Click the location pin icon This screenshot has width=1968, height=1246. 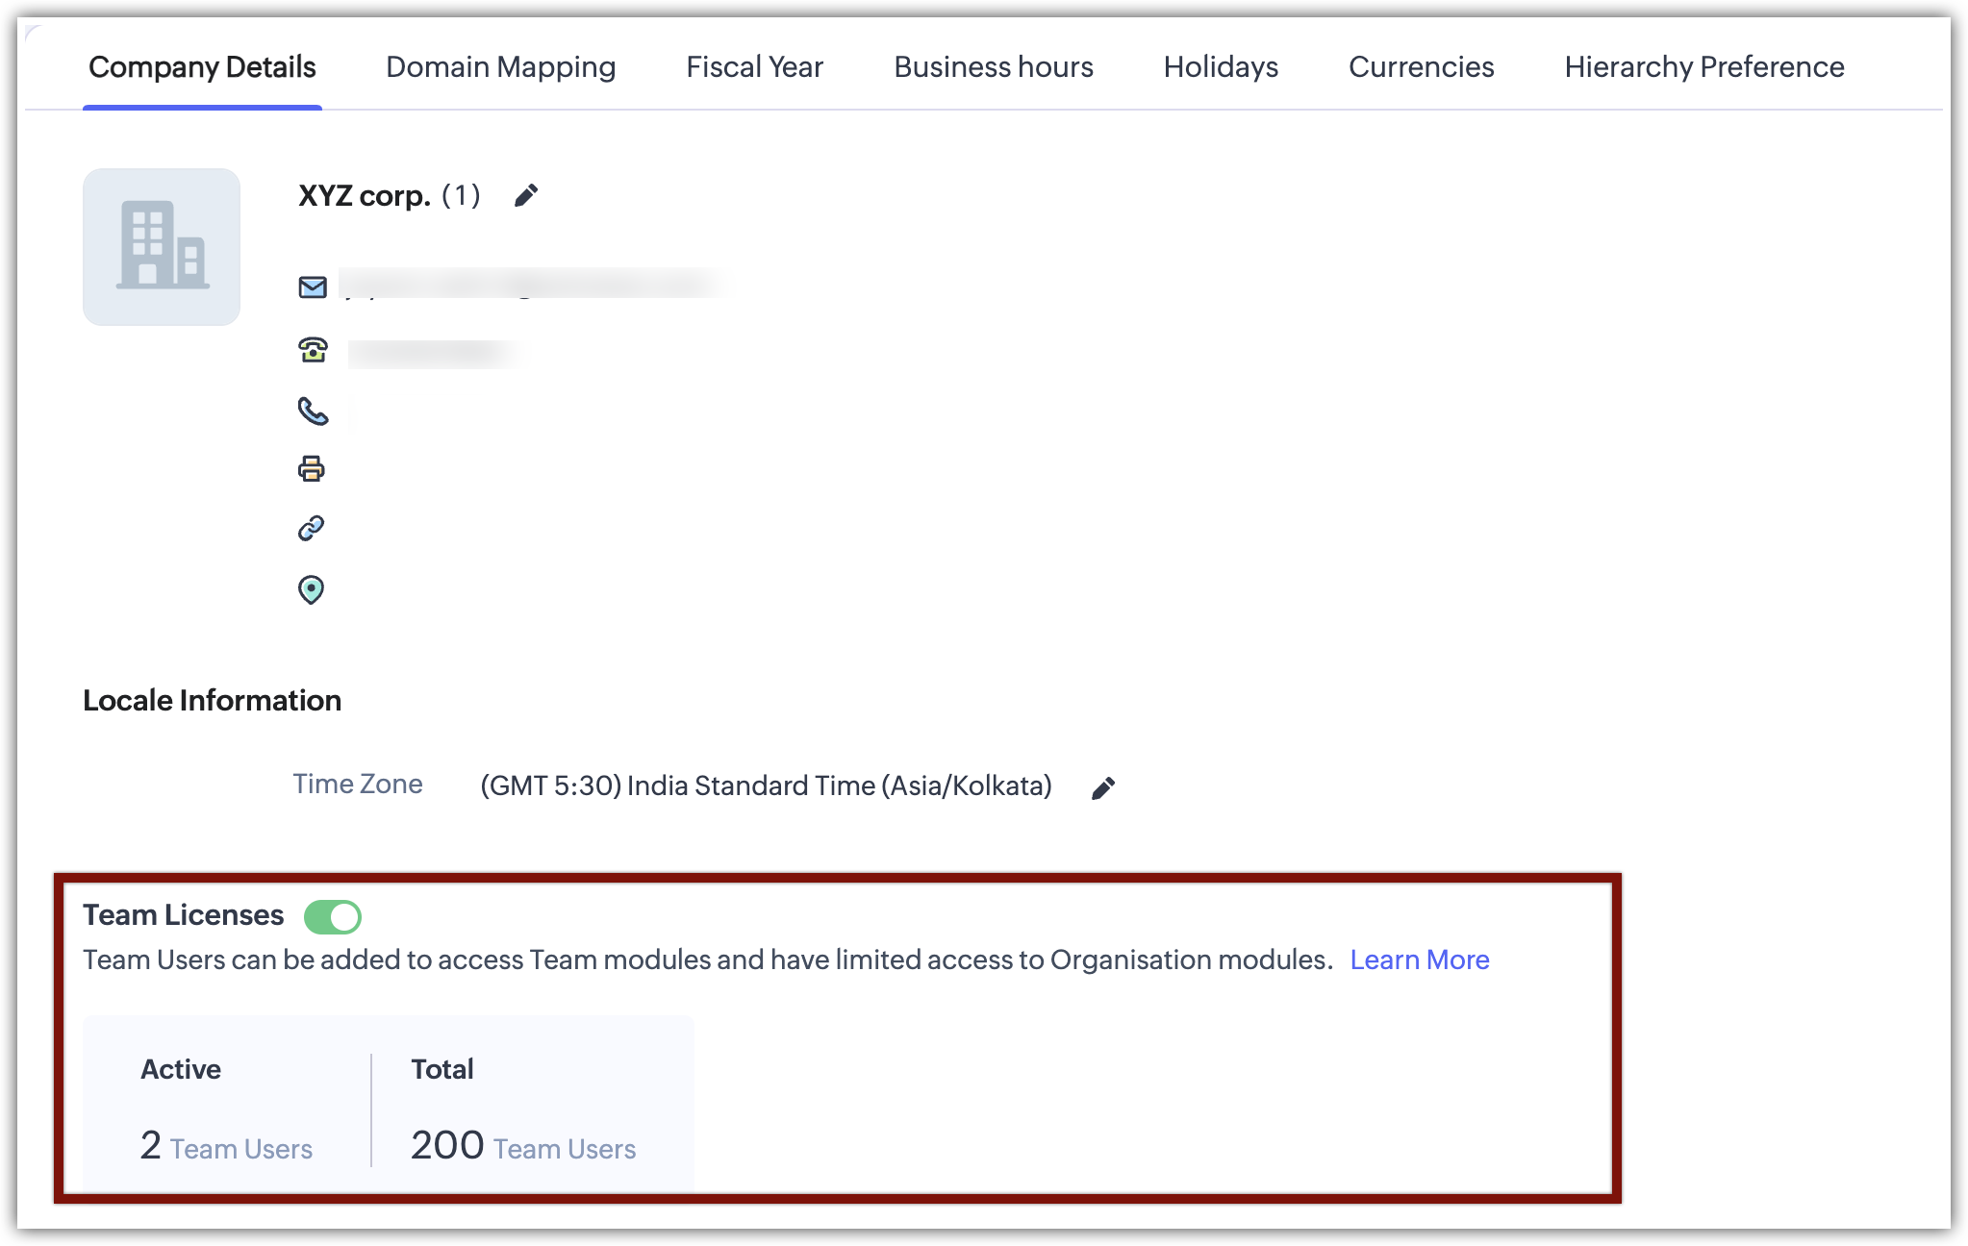point(311,589)
